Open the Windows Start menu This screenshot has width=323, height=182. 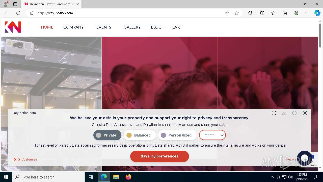click(6, 177)
